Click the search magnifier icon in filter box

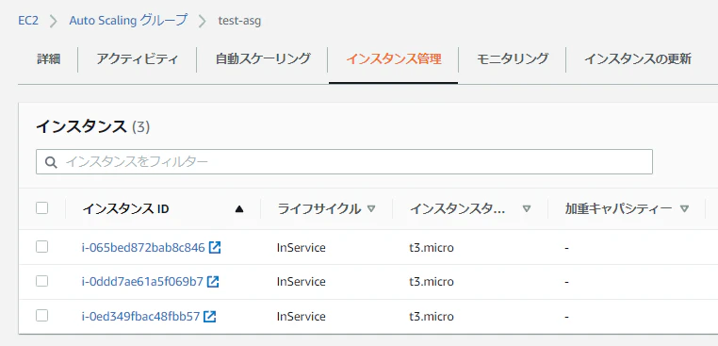coord(51,162)
